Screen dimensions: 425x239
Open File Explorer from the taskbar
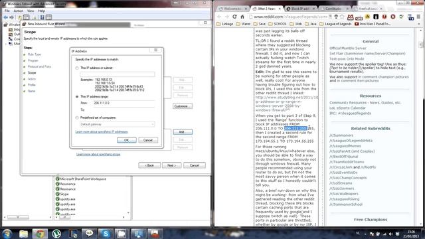tap(24, 234)
